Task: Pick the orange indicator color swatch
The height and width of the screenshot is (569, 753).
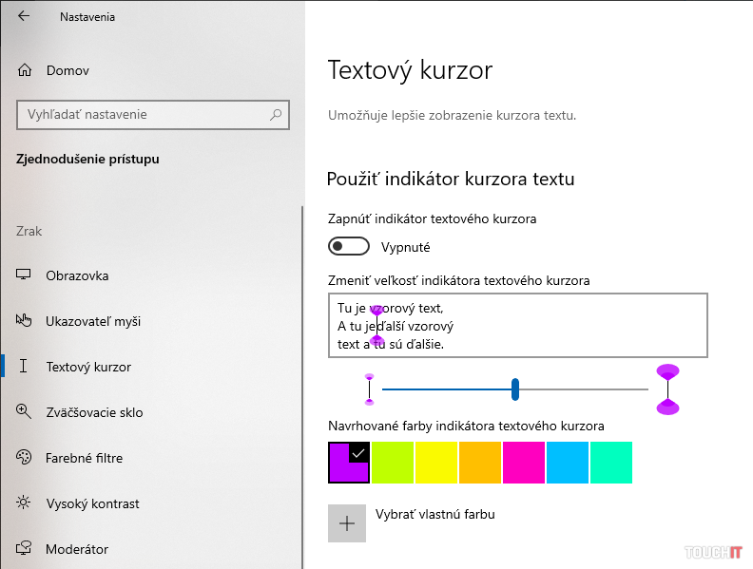Action: point(479,463)
